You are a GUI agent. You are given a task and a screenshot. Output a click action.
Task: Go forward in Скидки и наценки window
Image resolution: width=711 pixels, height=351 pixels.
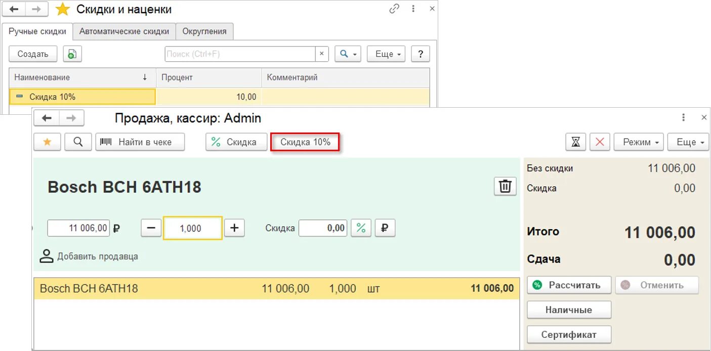tap(37, 9)
